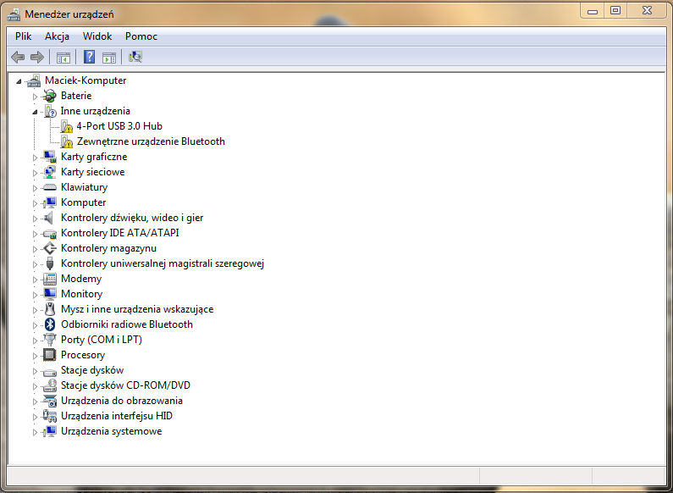Expand the Monitory category
Viewport: 673px width, 493px height.
[35, 295]
